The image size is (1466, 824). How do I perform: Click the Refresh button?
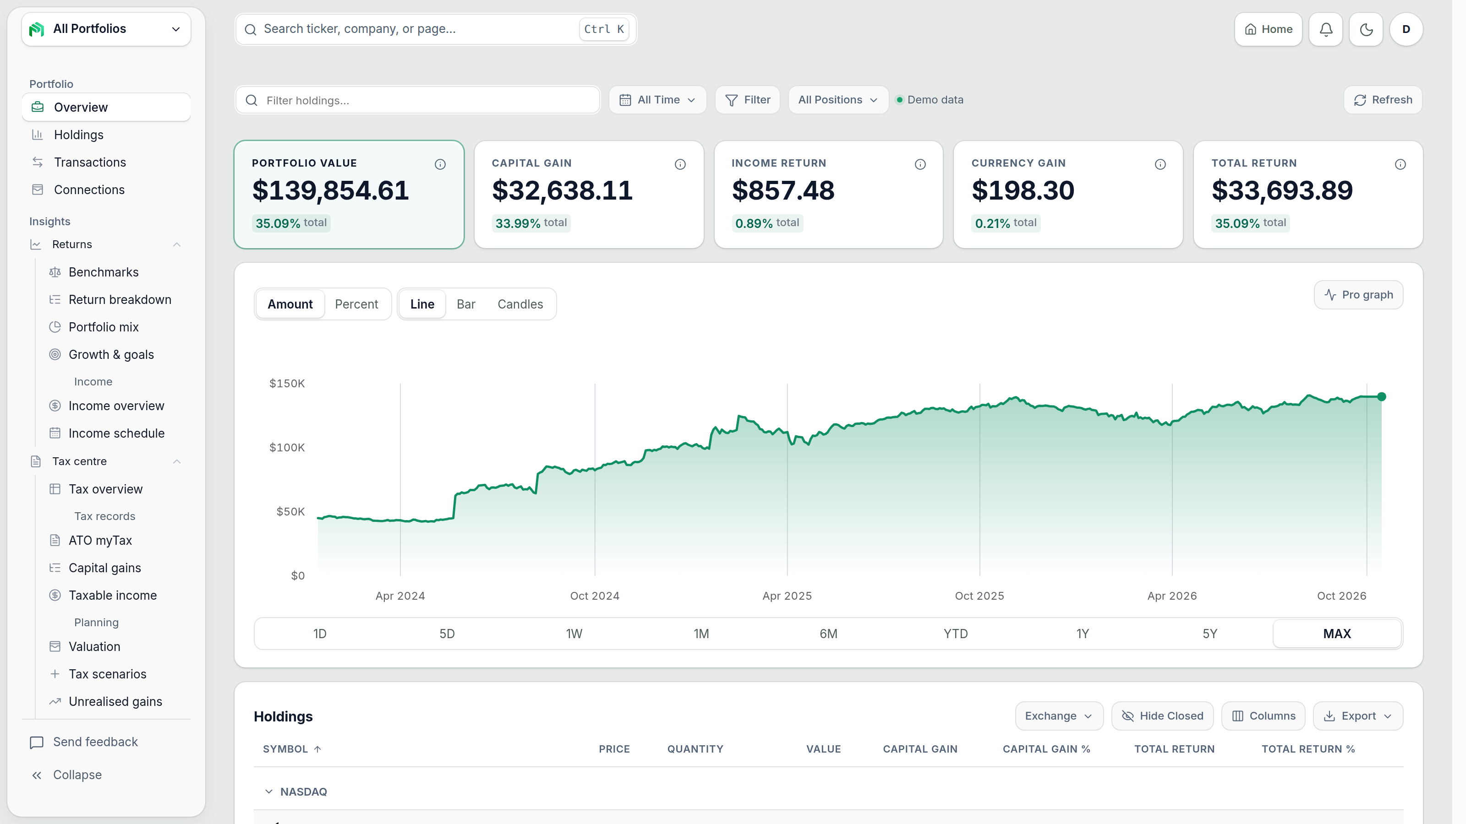pyautogui.click(x=1395, y=101)
